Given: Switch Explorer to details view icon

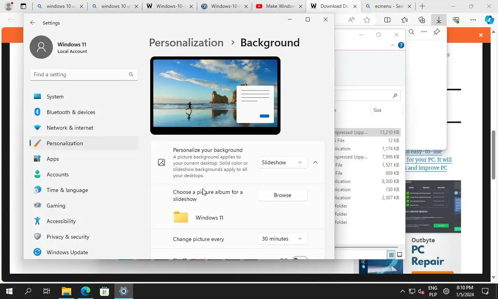Looking at the screenshot, I should pyautogui.click(x=391, y=255).
